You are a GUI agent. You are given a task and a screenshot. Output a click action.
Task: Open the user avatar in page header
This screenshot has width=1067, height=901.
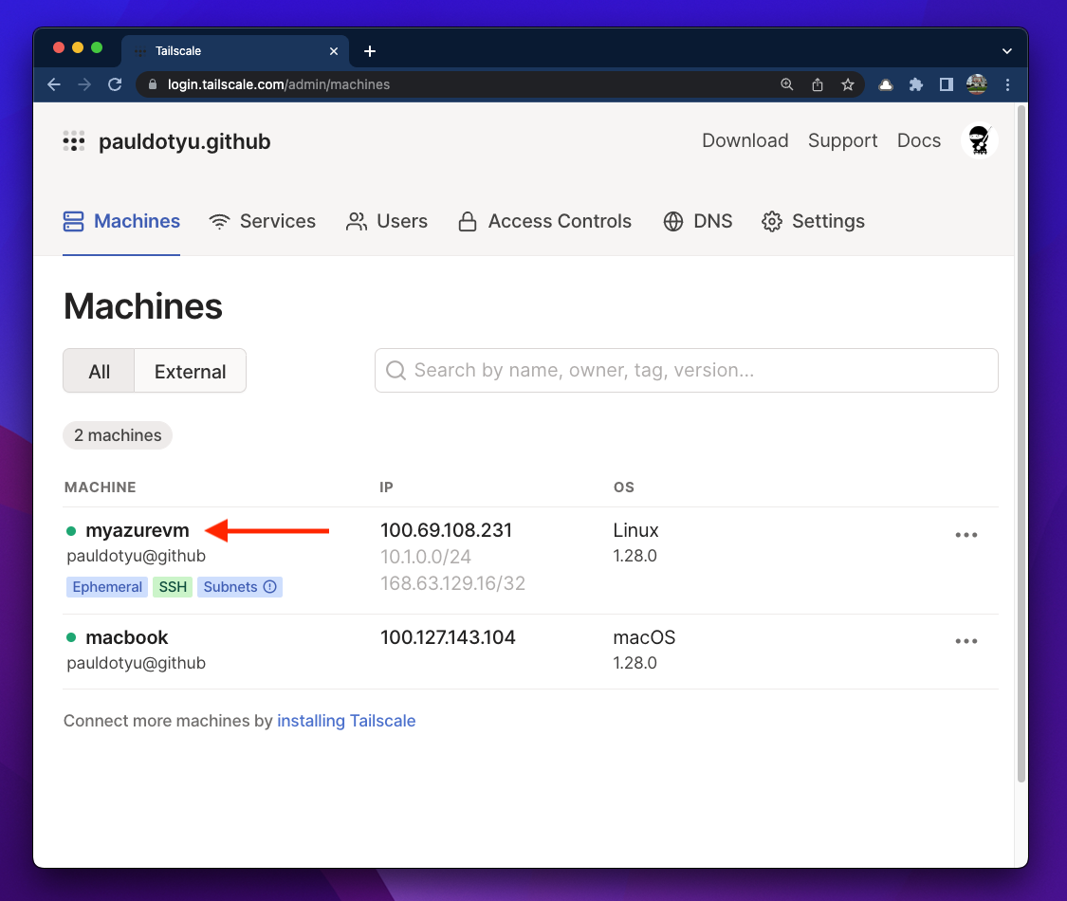point(979,140)
